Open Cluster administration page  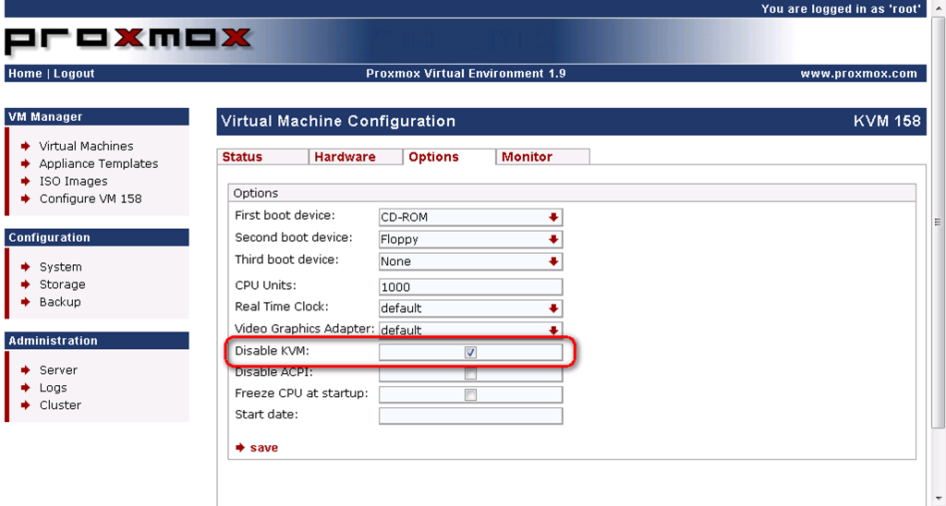[x=60, y=404]
